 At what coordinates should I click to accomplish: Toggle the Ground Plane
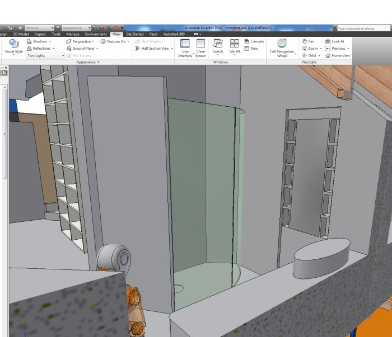[x=81, y=49]
